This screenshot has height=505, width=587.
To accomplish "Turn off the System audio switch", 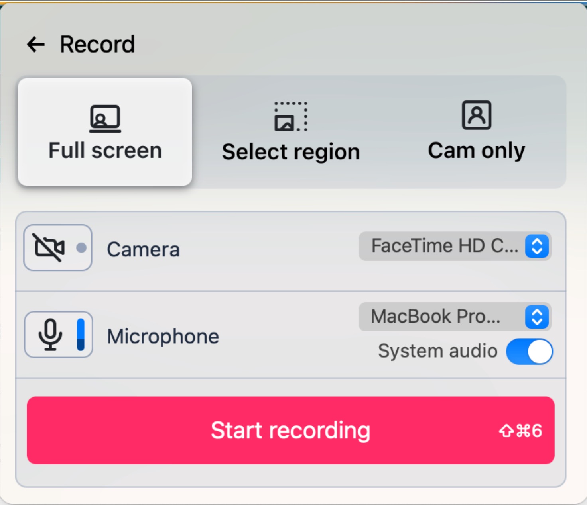I will point(529,352).
